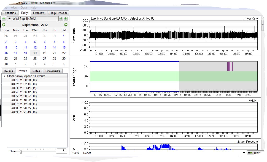Open the Notes tab
The width and height of the screenshot is (267, 162).
36,71
